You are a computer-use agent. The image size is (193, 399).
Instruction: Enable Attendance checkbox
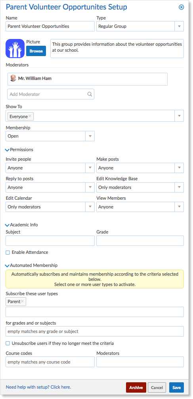[x=8, y=253]
